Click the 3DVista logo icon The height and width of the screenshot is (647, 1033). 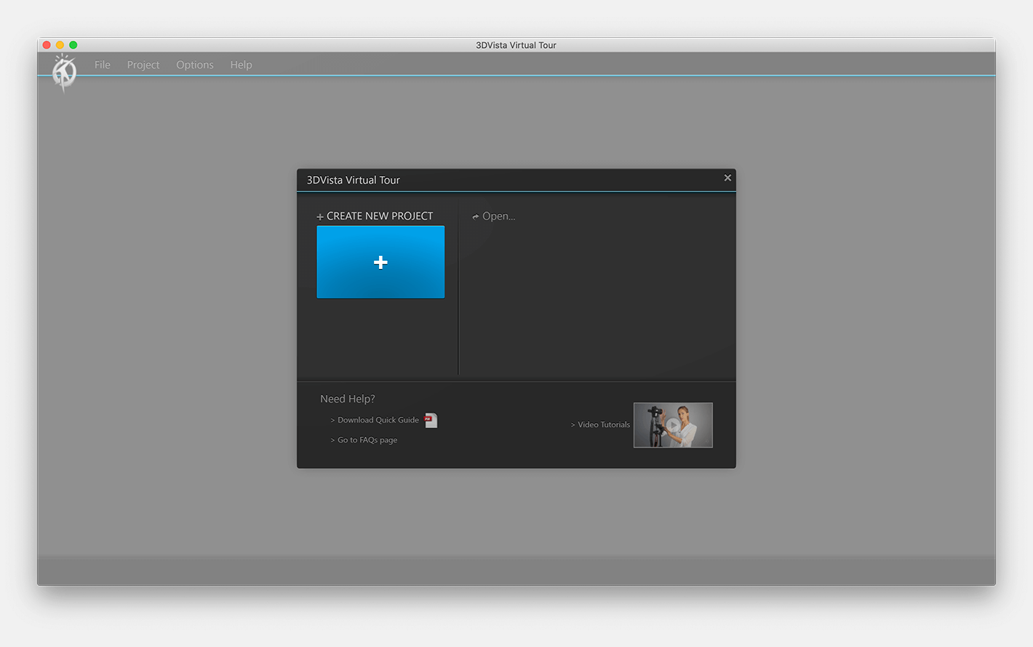click(64, 72)
